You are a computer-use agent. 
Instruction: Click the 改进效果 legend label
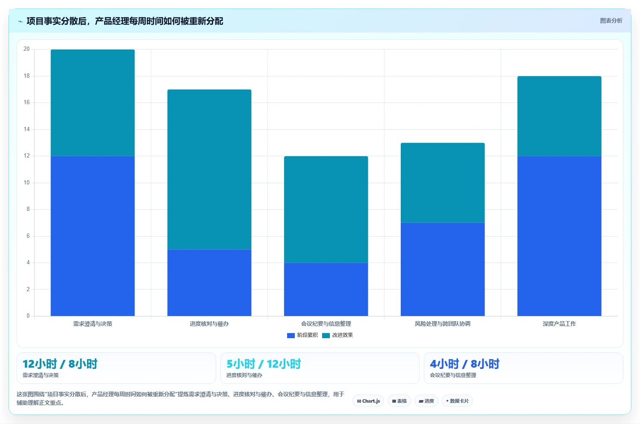pos(343,335)
